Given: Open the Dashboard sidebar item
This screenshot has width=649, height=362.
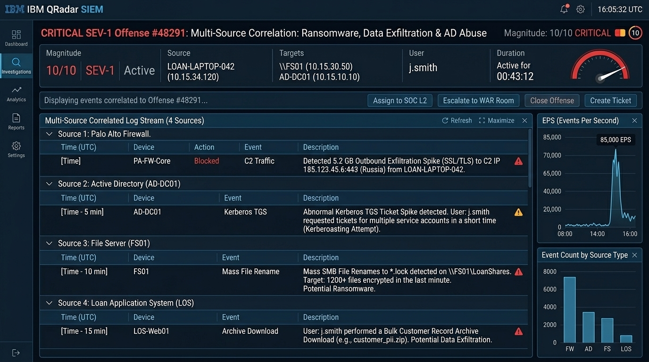Looking at the screenshot, I should (x=16, y=38).
